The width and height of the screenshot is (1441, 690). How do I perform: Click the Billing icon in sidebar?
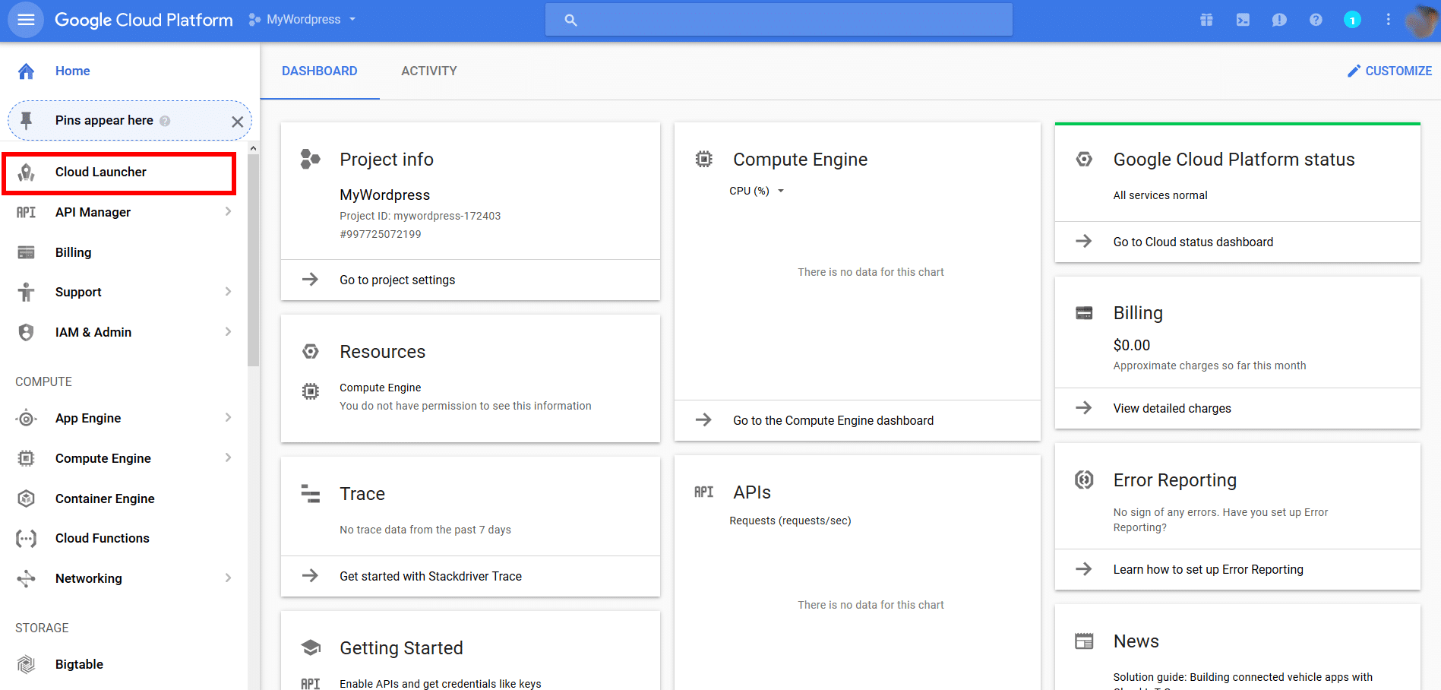27,252
